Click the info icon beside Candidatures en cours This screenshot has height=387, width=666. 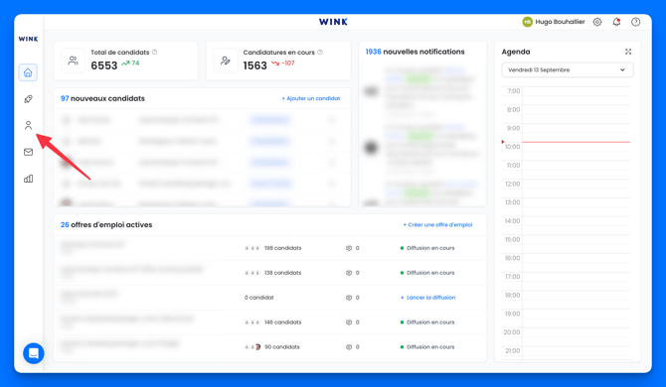[320, 53]
